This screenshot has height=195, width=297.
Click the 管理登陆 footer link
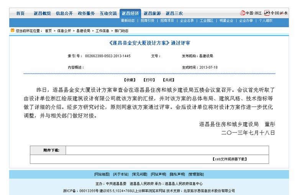(x=196, y=174)
